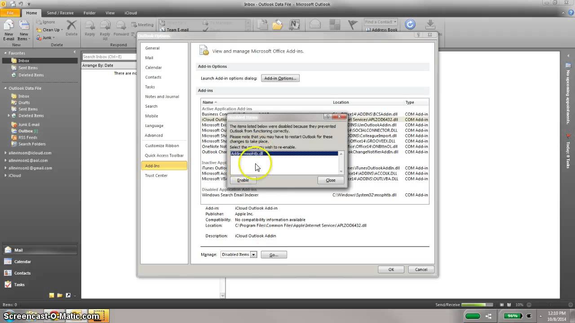Open the Find a Contact dropdown
Screen dimensions: 575x323
click(x=381, y=22)
